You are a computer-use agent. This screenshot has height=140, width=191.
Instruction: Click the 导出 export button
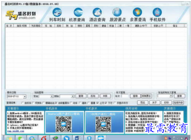143,103
